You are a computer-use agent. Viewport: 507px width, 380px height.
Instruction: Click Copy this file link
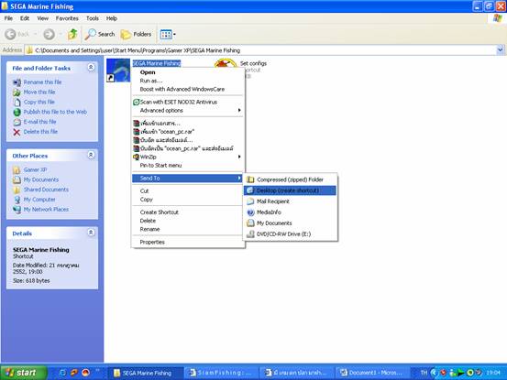click(39, 102)
